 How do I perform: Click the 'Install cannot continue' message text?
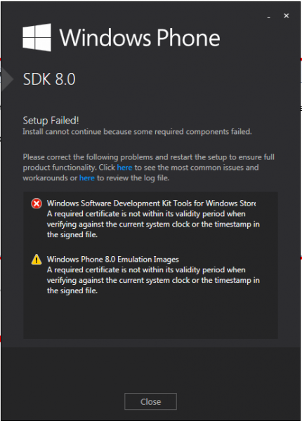(x=137, y=132)
